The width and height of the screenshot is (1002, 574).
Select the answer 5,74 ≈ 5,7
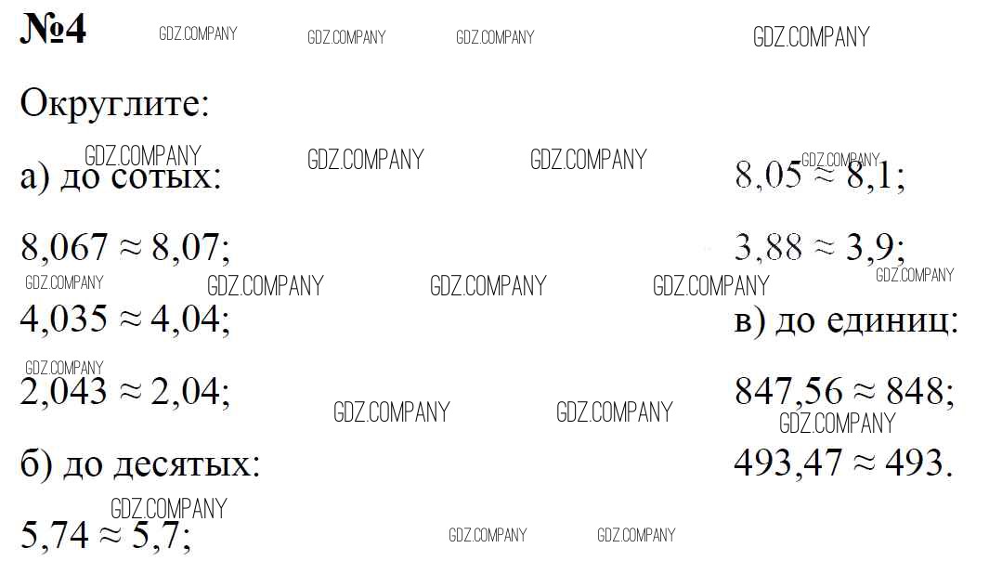tap(106, 534)
